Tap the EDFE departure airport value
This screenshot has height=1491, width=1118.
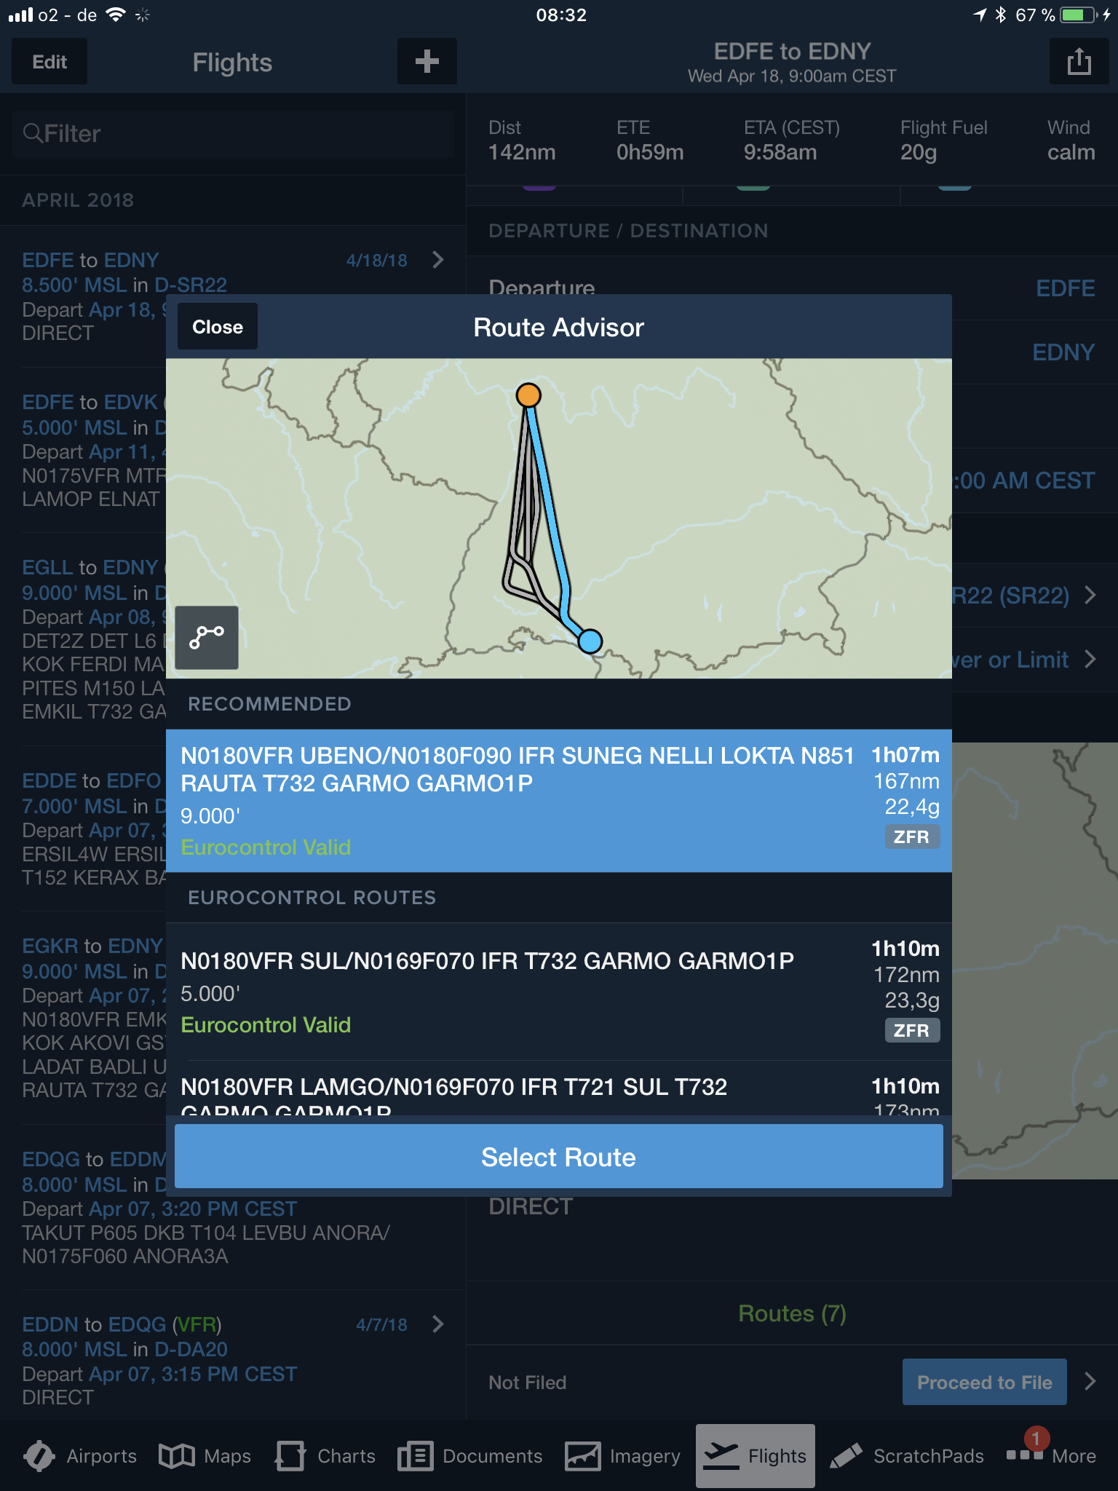pos(1065,288)
